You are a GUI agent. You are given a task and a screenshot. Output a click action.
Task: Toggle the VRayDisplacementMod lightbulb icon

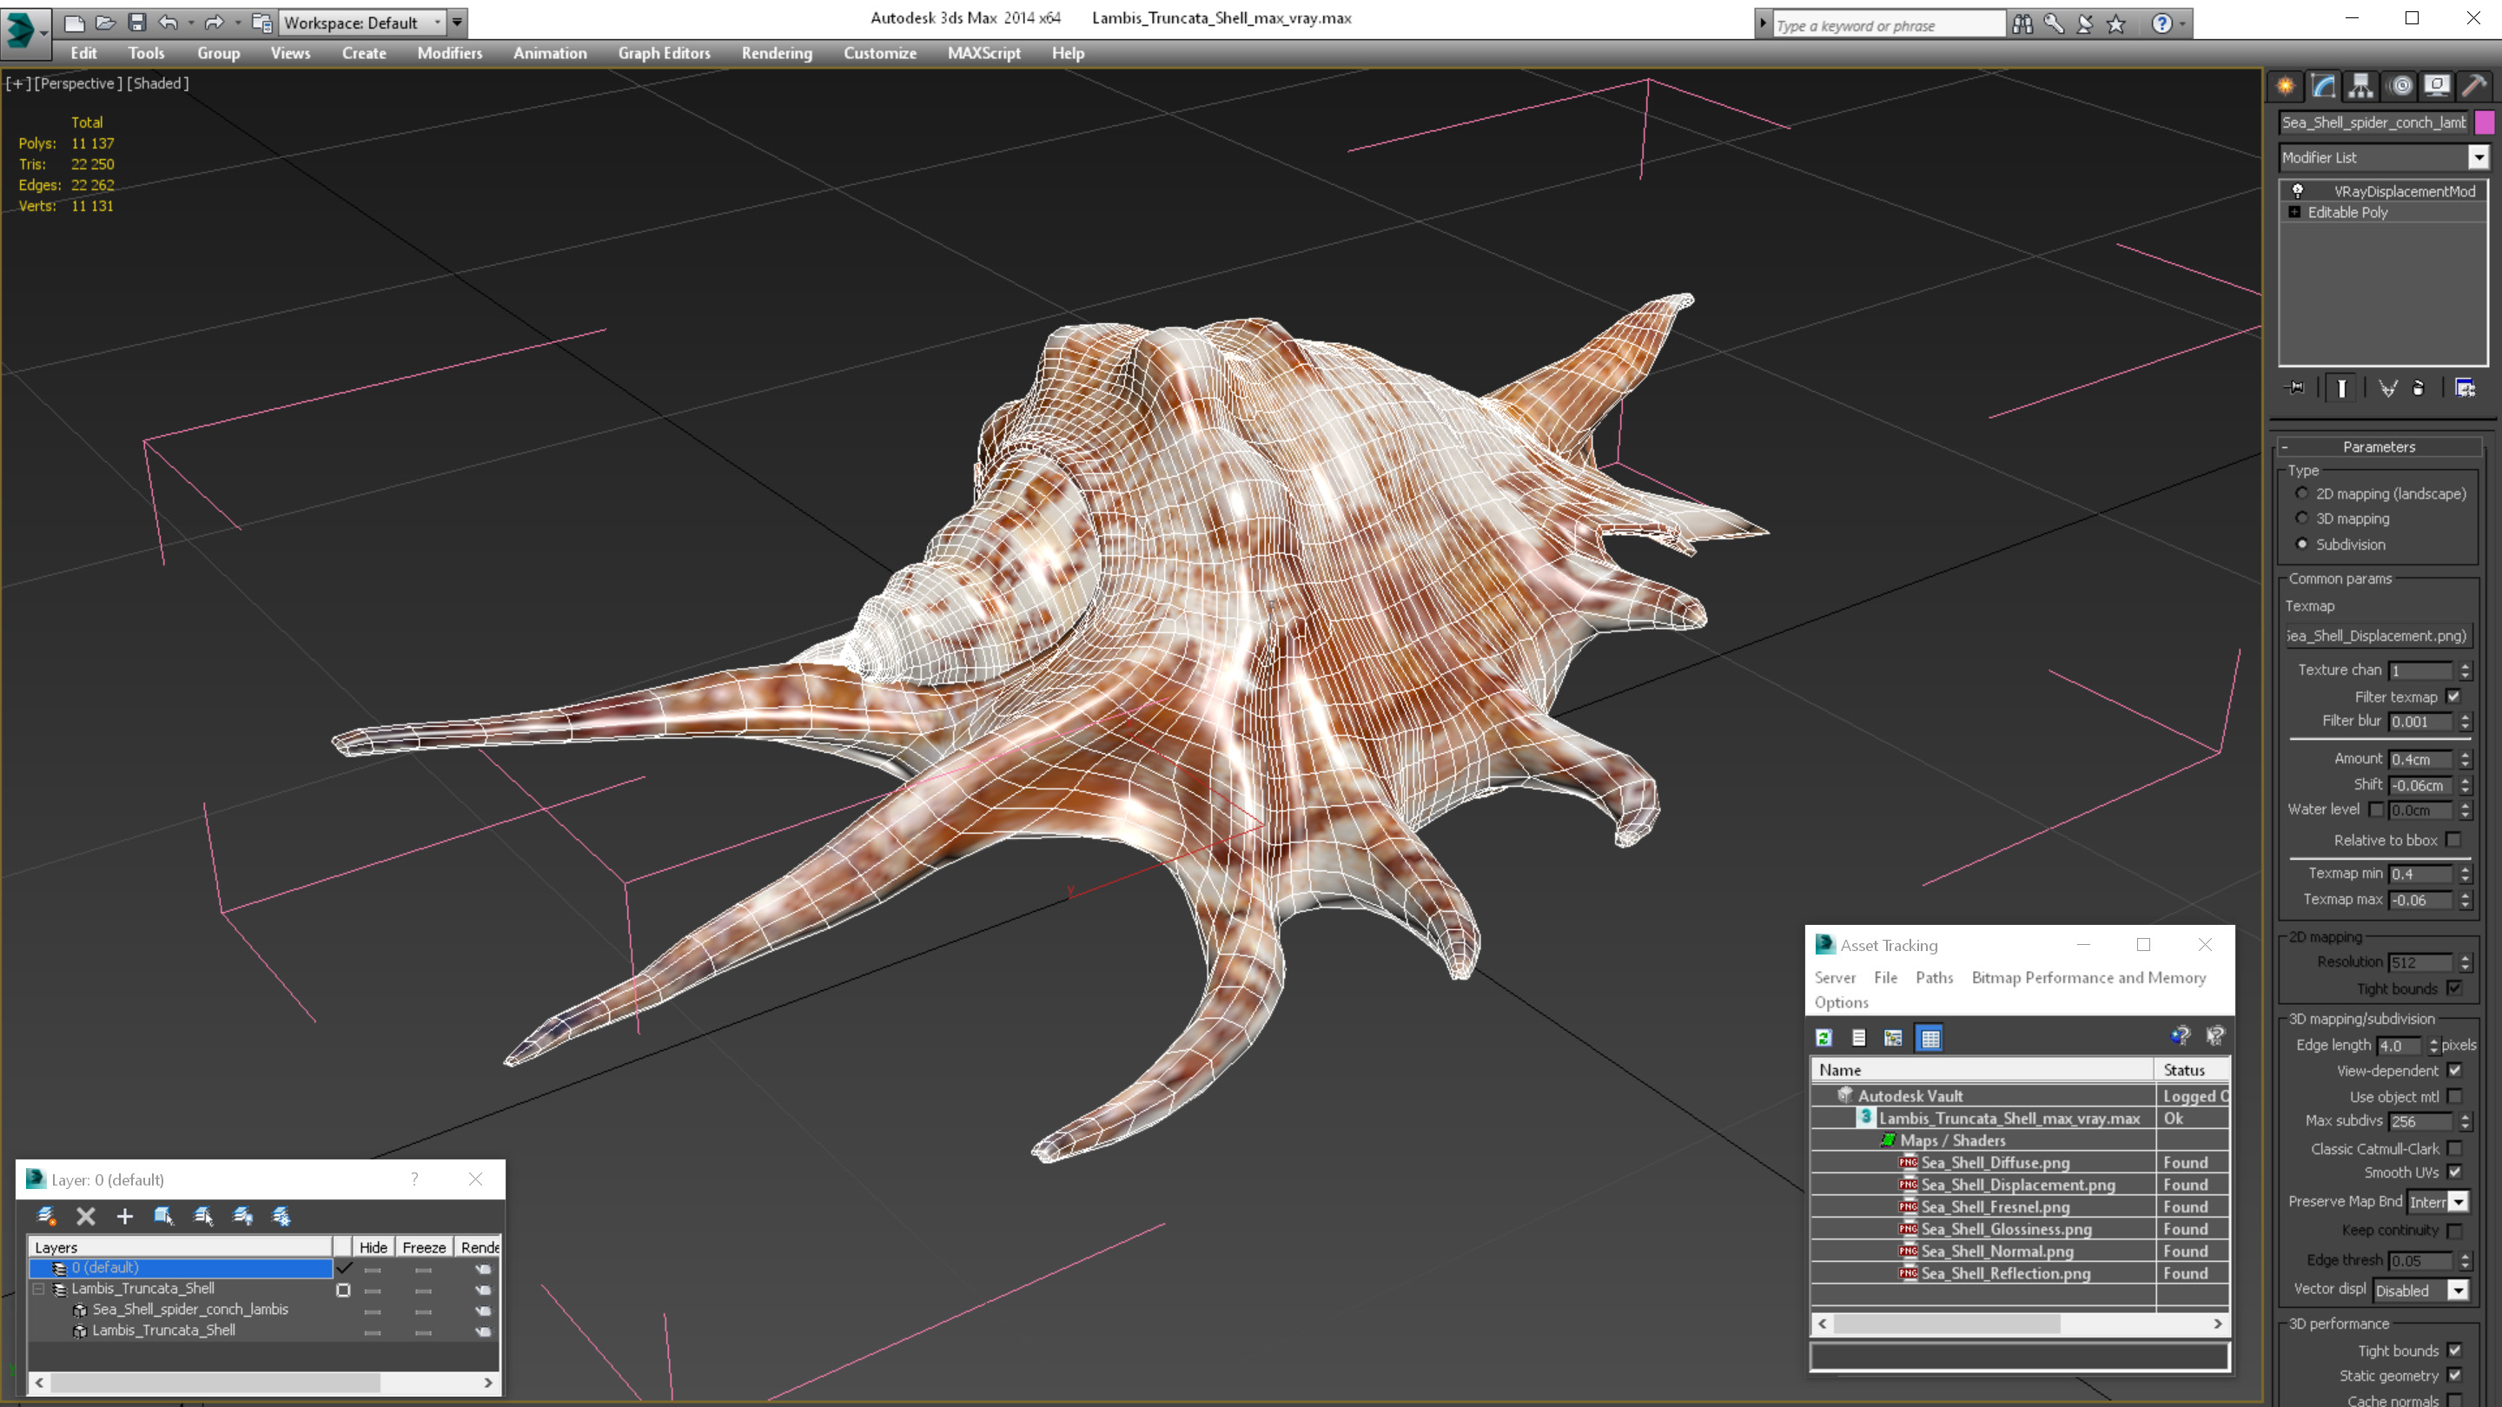2298,191
